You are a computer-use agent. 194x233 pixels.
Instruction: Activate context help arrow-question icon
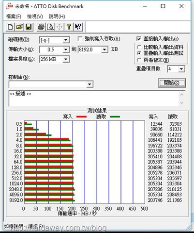click(x=78, y=27)
